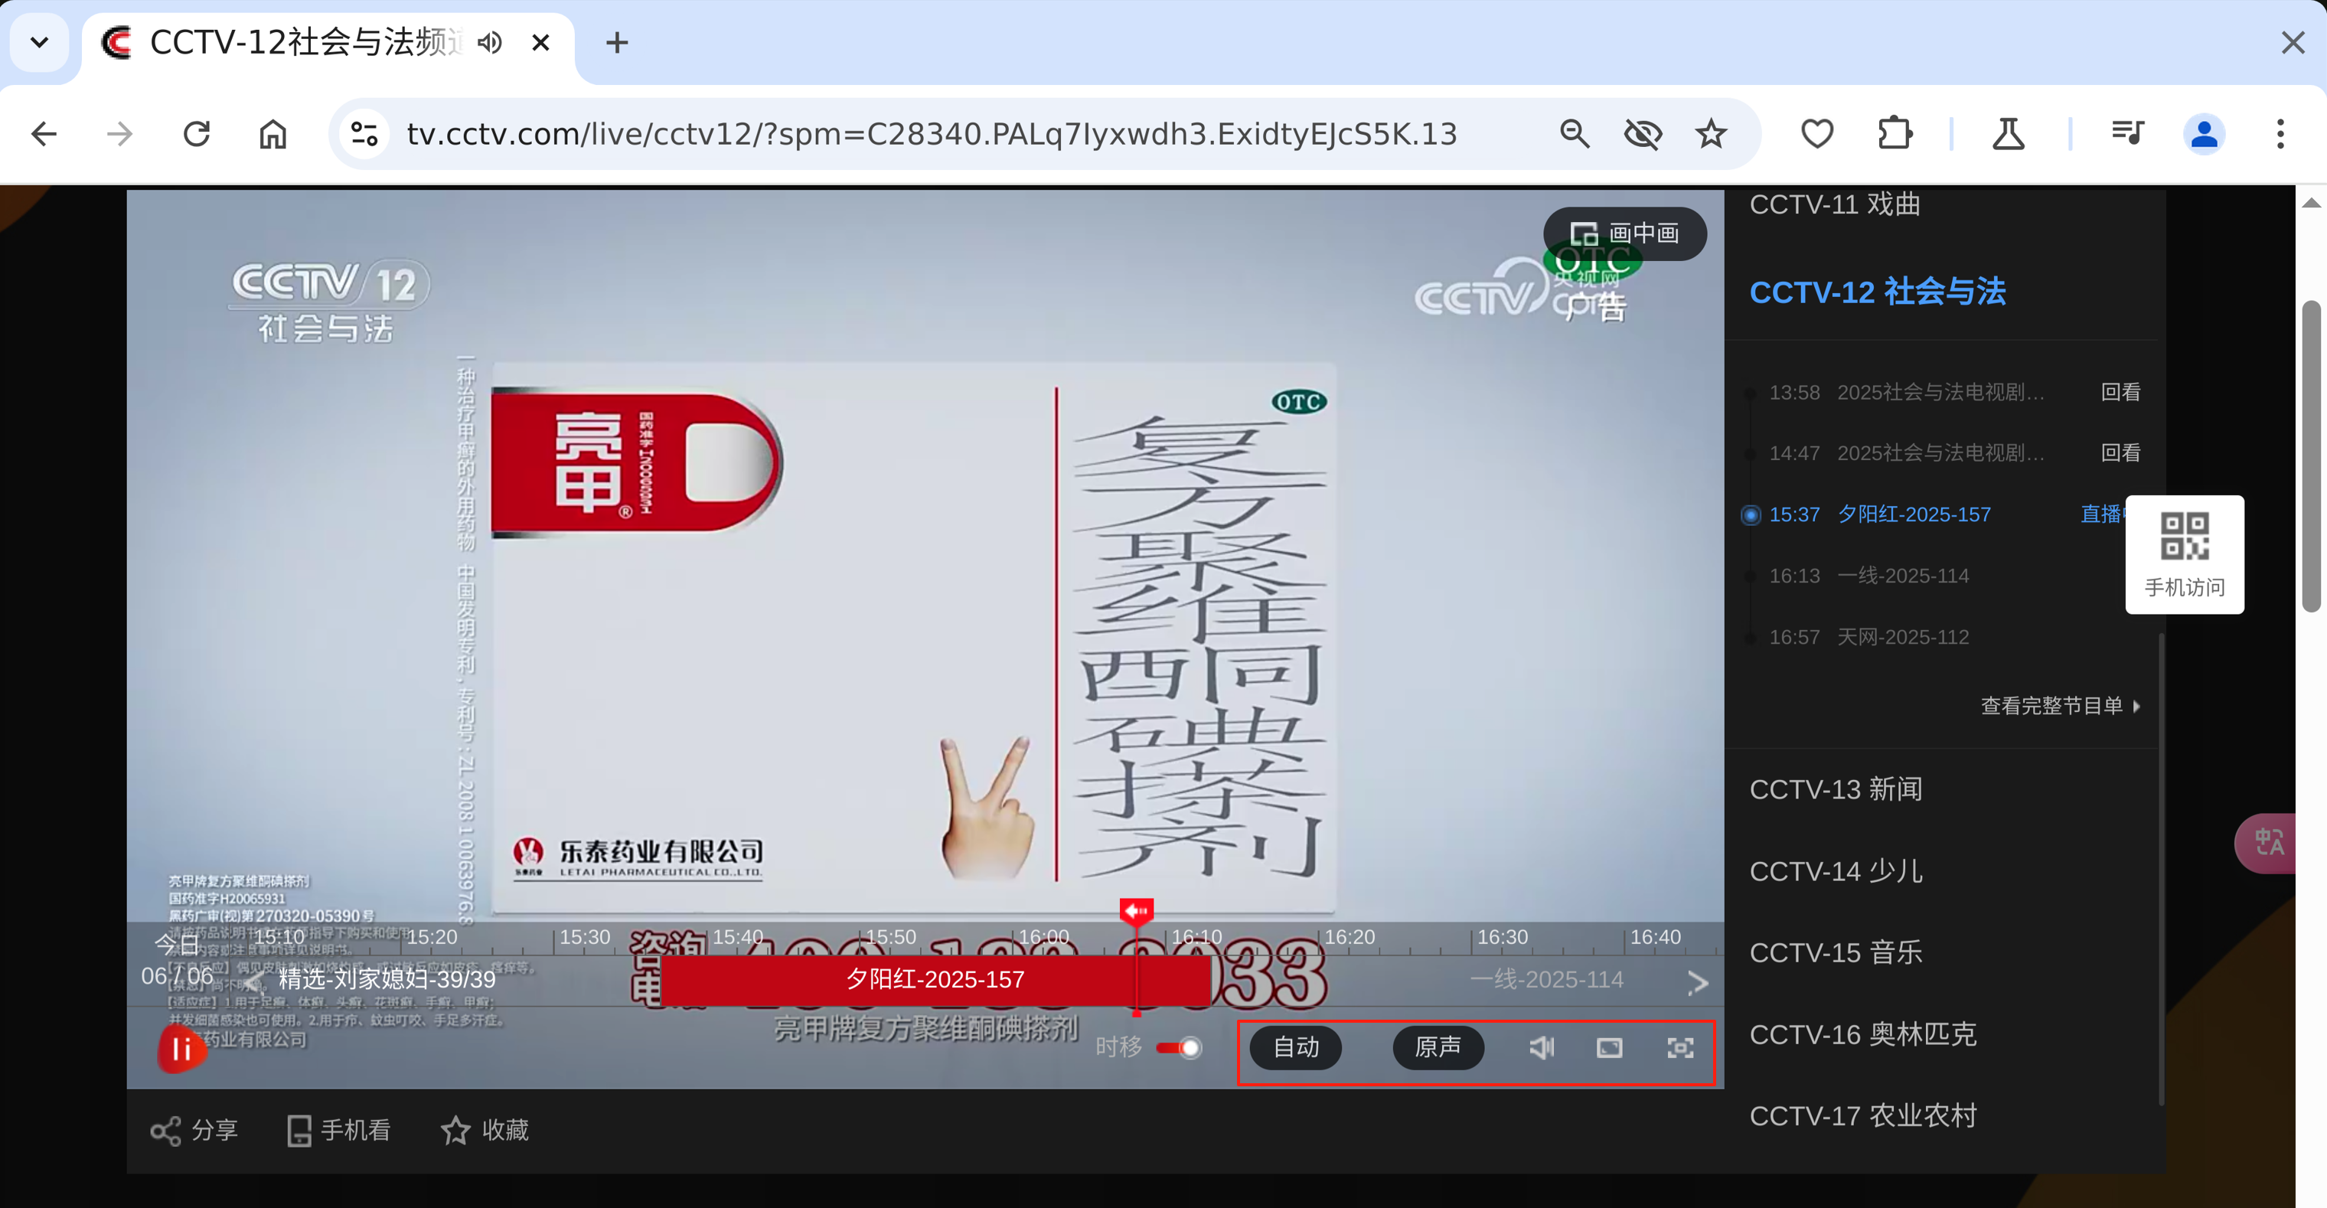Add to favorites with 收藏 button
The height and width of the screenshot is (1208, 2327).
click(x=485, y=1130)
